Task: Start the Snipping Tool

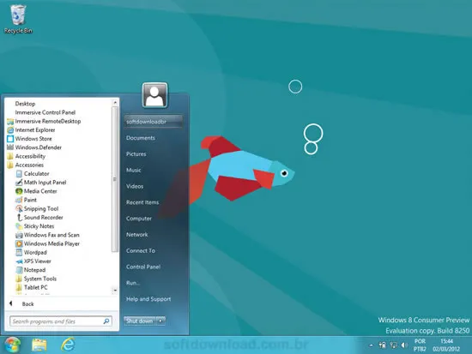Action: [37, 208]
